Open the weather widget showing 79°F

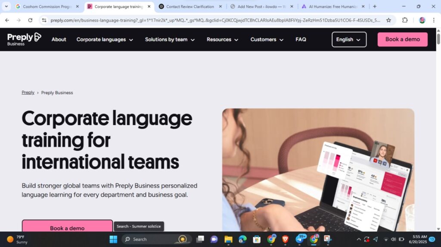pyautogui.click(x=17, y=239)
